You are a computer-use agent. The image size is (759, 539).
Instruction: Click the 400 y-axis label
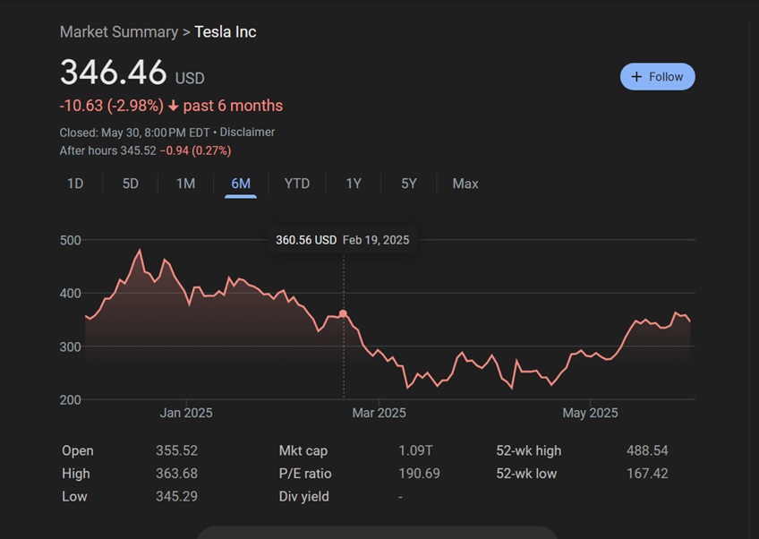click(x=70, y=294)
